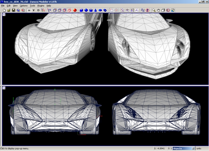
Task: Open the Options menu
Action: pyautogui.click(x=24, y=6)
